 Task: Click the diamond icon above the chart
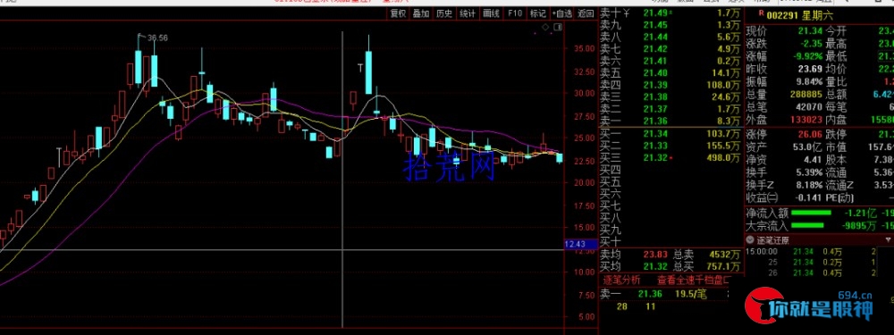545,27
